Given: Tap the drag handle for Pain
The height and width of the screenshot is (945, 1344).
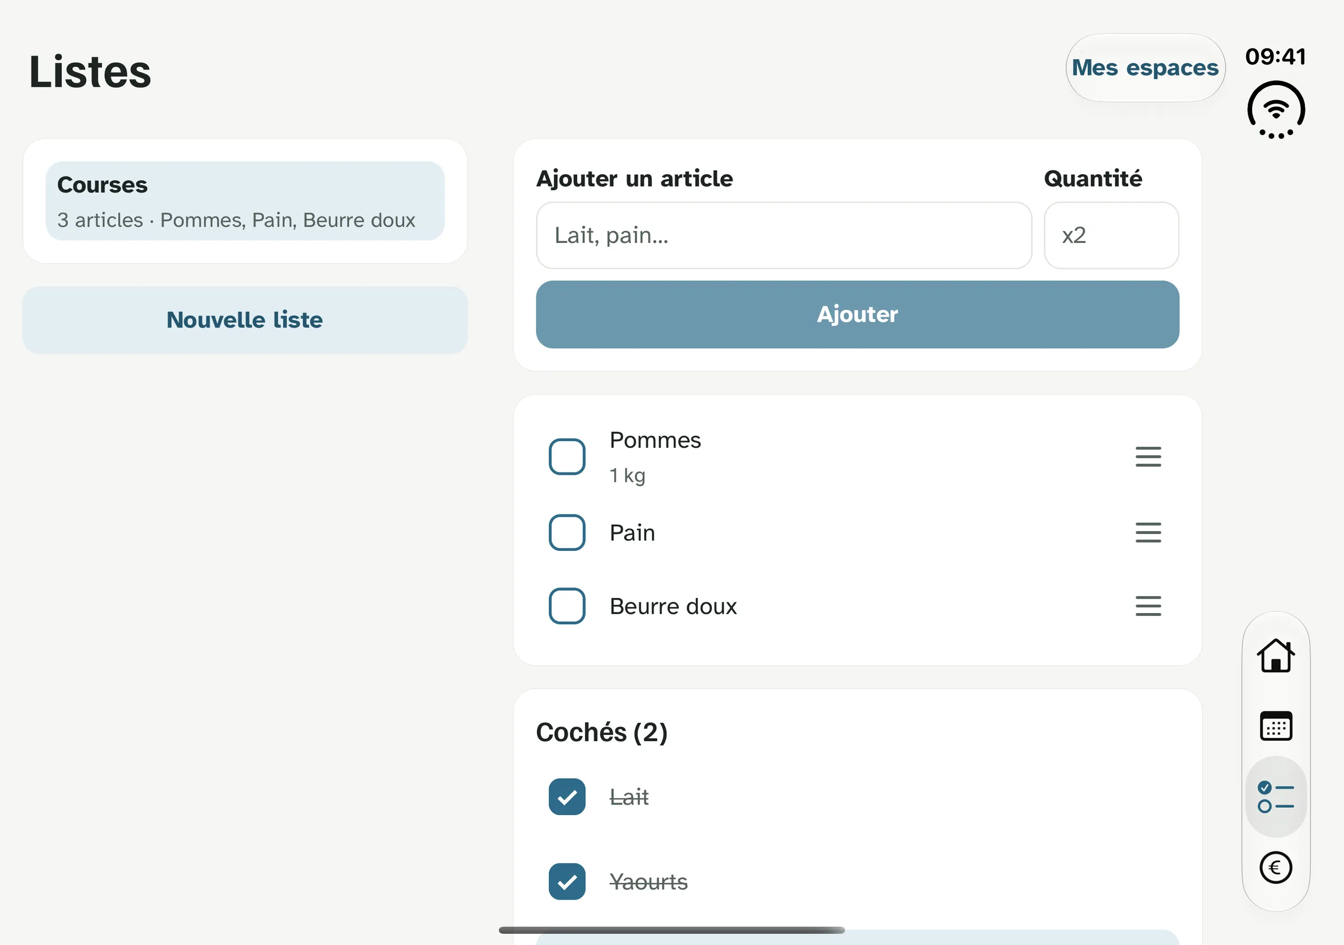Looking at the screenshot, I should [x=1148, y=532].
